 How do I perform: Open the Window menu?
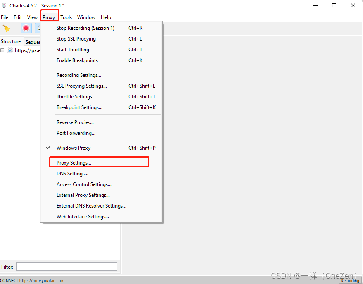coord(86,17)
